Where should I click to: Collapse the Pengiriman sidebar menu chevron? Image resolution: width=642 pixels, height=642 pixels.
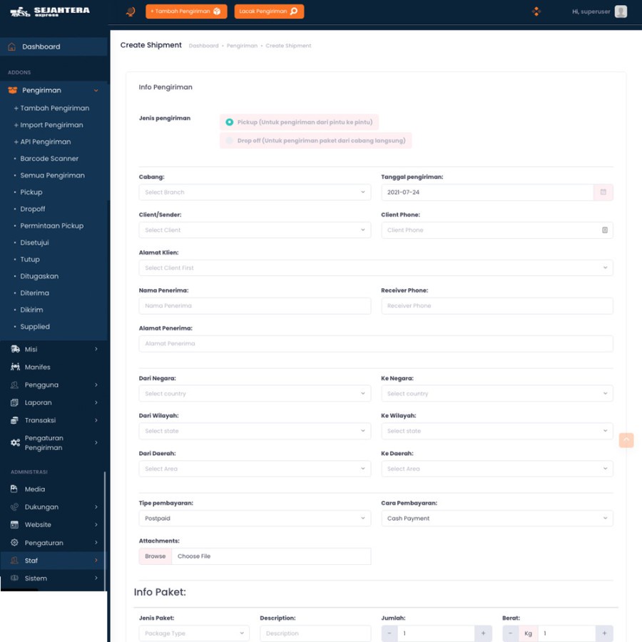96,91
